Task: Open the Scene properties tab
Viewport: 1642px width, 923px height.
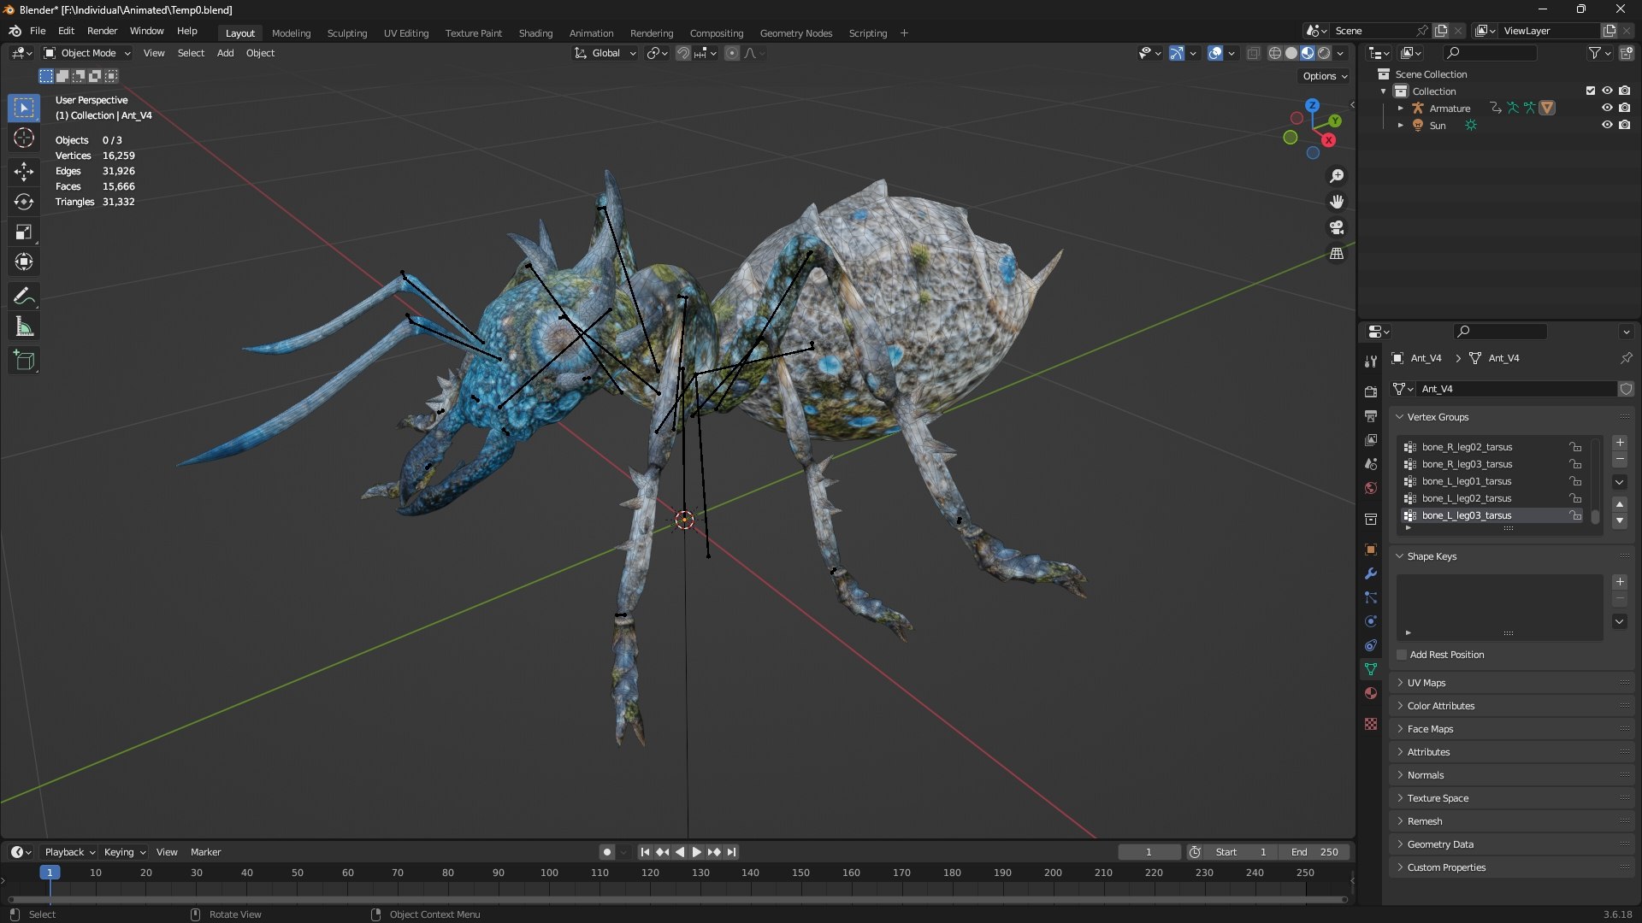Action: tap(1371, 464)
